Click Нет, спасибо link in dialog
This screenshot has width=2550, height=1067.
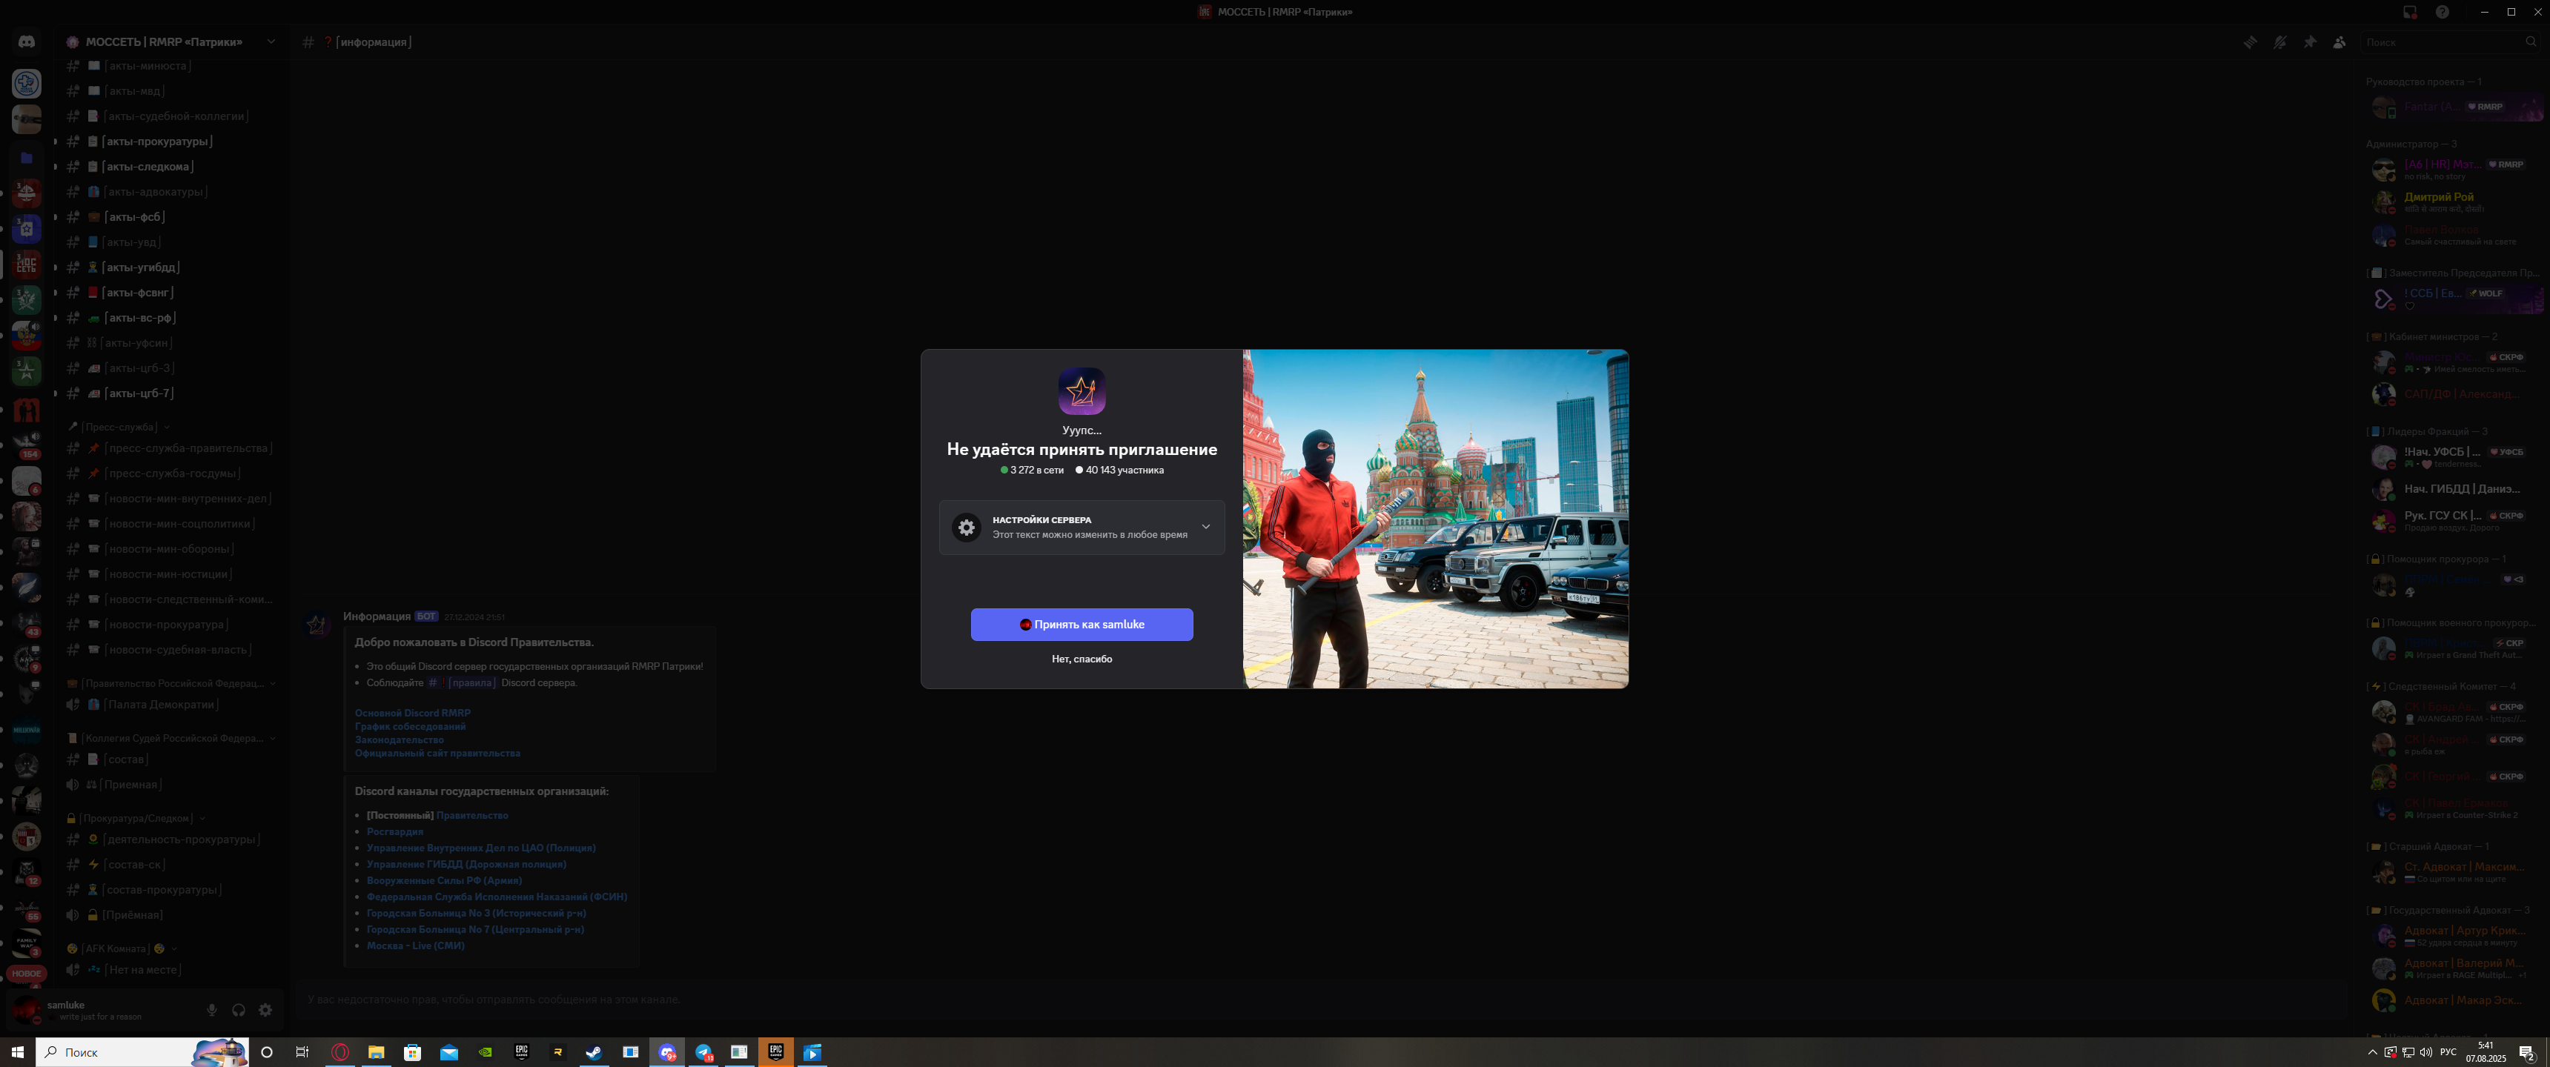pyautogui.click(x=1081, y=659)
